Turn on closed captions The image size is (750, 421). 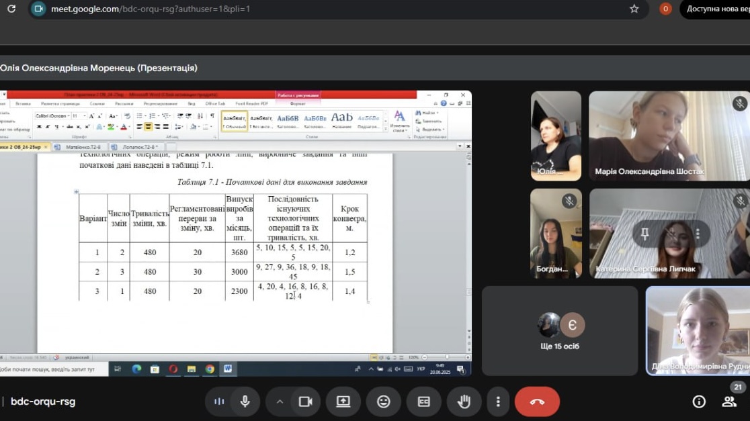point(424,402)
